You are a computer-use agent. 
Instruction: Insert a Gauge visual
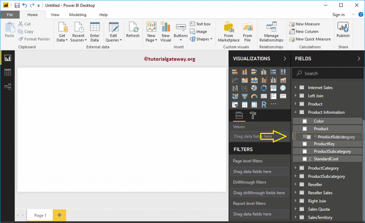[x=255, y=96]
